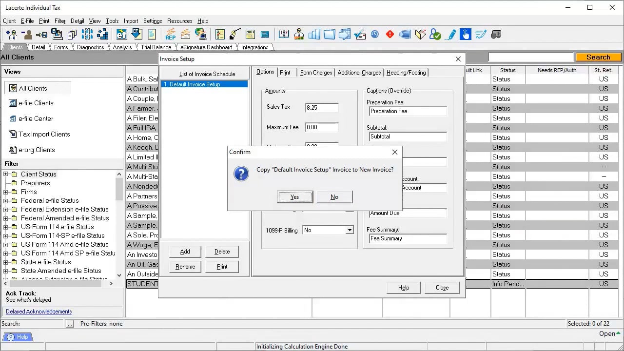624x351 pixels.
Task: Click the Filter tree vertical scrollbar
Action: point(119,224)
